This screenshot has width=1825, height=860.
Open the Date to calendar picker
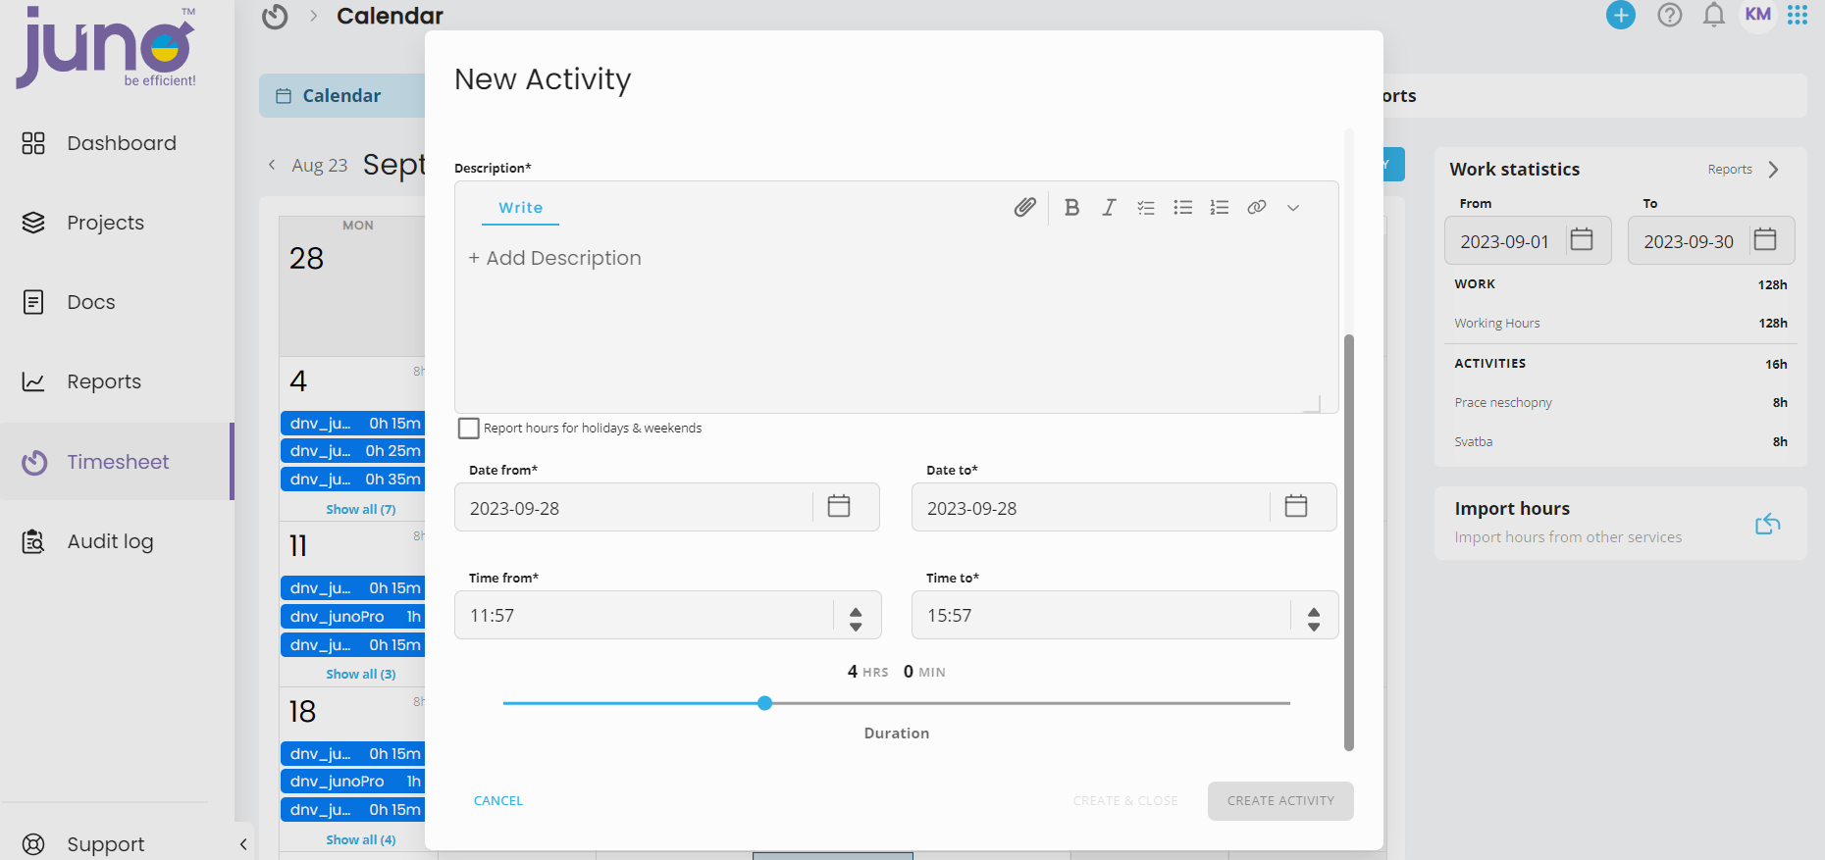point(1296,506)
